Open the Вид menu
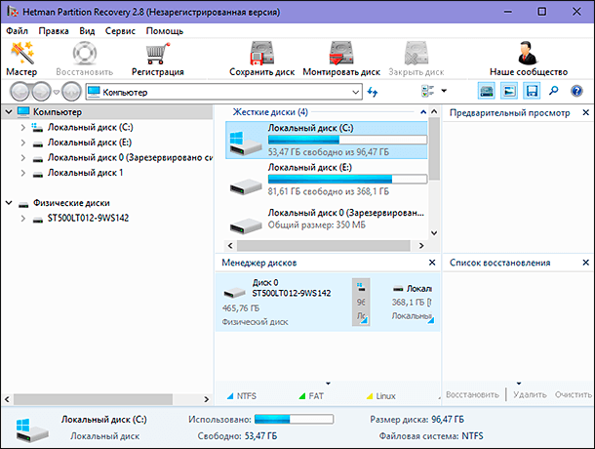The width and height of the screenshot is (595, 449). click(87, 31)
